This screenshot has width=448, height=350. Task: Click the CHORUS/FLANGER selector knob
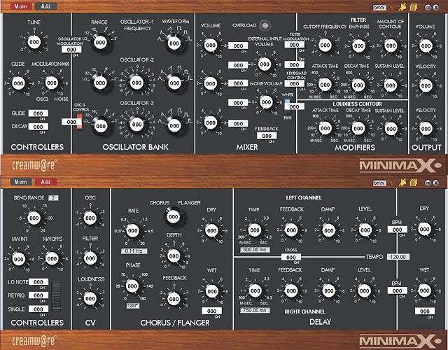point(174,217)
